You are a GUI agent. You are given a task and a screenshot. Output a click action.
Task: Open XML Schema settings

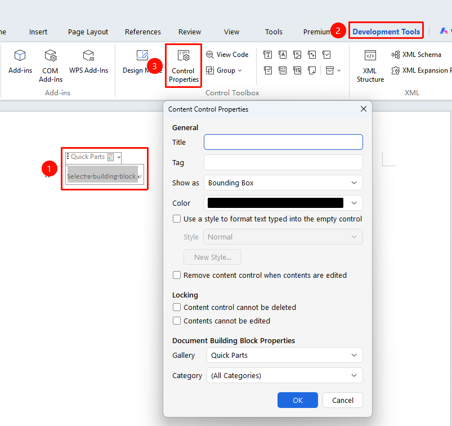(416, 55)
